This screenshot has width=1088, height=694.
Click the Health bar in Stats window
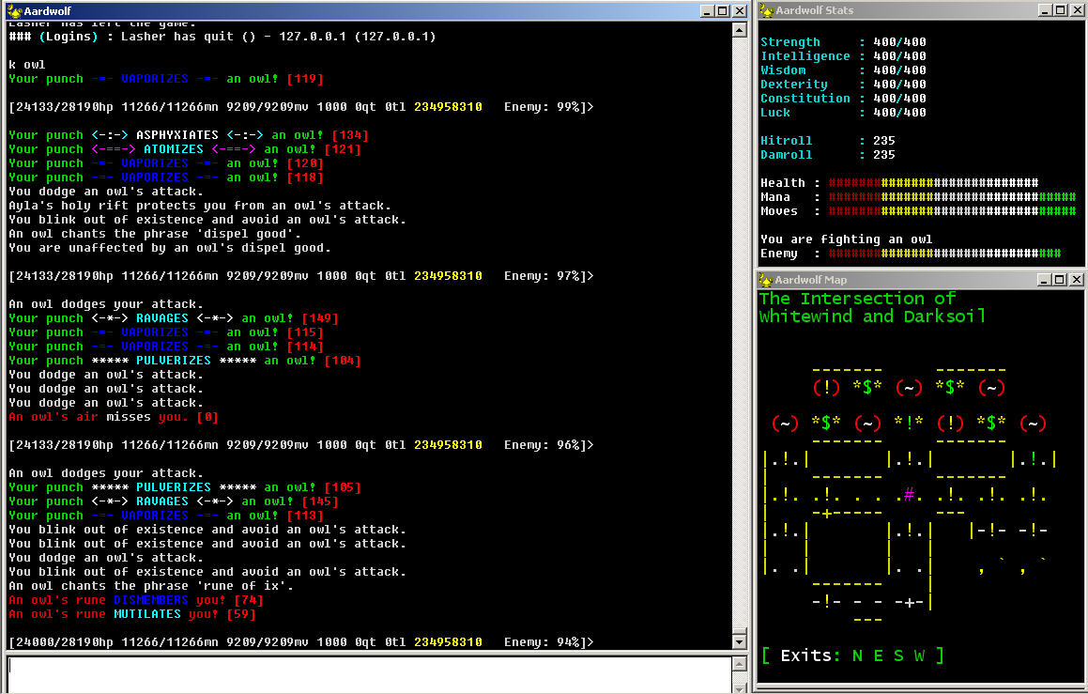933,183
